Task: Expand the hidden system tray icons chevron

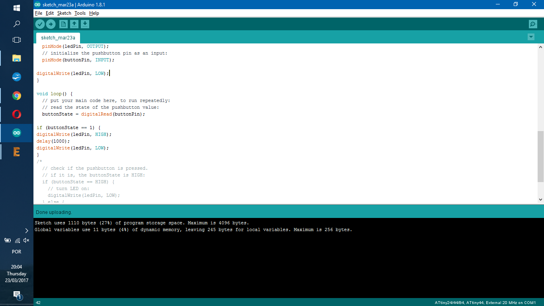Action: (x=27, y=231)
